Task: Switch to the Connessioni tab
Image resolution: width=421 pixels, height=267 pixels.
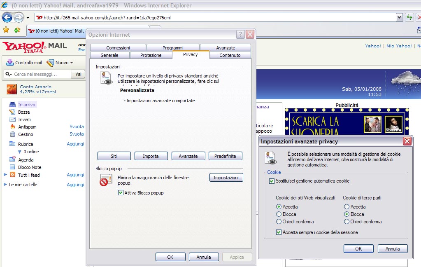Action: [118, 48]
